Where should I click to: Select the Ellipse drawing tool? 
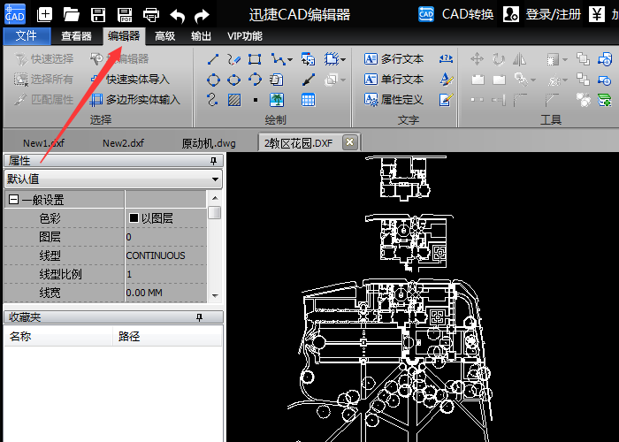coord(233,80)
